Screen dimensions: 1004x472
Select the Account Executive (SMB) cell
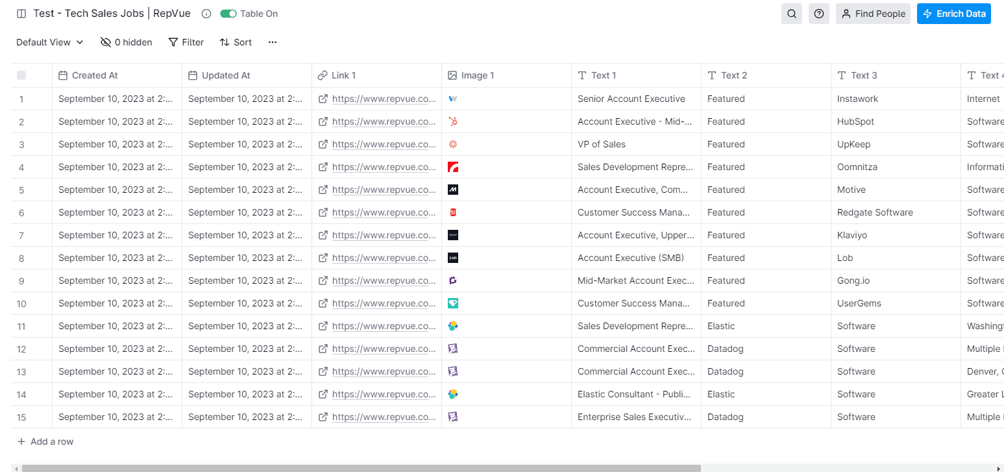click(636, 258)
